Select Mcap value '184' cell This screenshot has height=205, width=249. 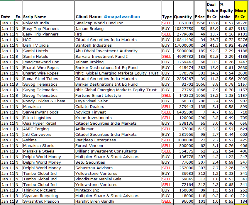241,201
